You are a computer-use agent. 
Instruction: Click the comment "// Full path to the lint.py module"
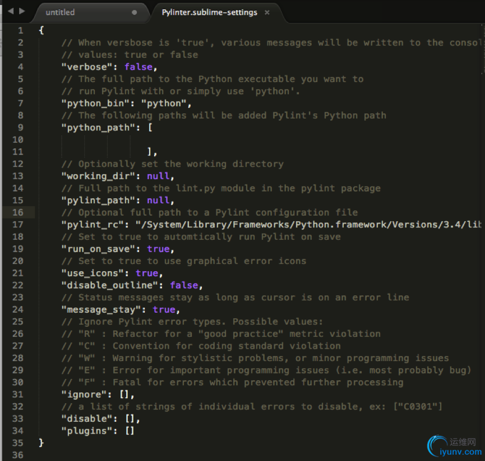221,188
